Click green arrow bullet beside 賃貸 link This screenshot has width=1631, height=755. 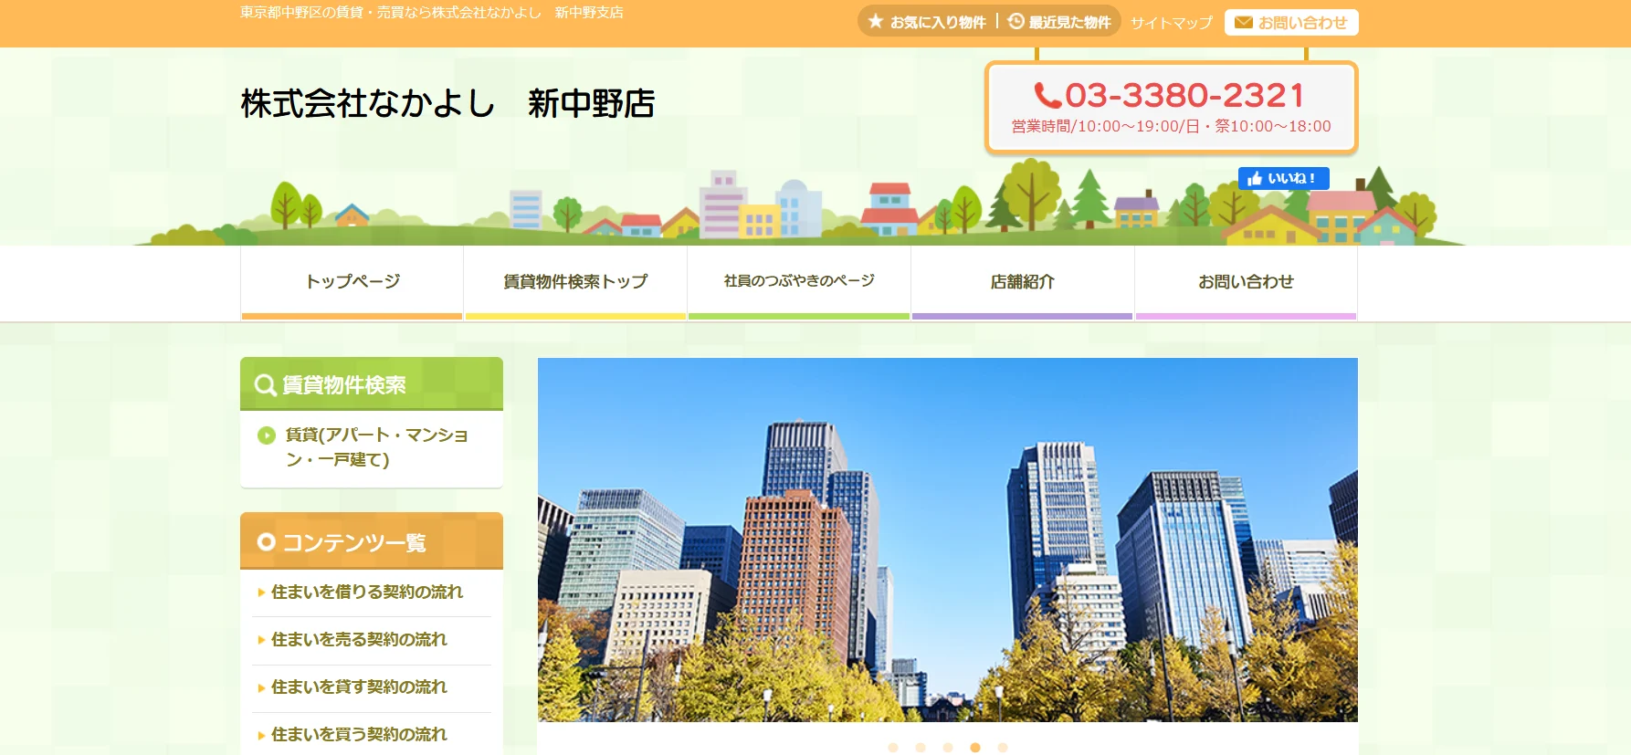click(267, 435)
